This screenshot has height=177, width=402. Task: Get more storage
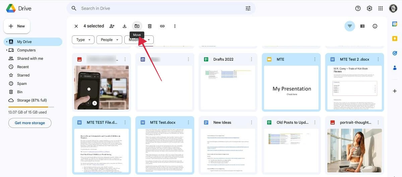[x=30, y=123]
